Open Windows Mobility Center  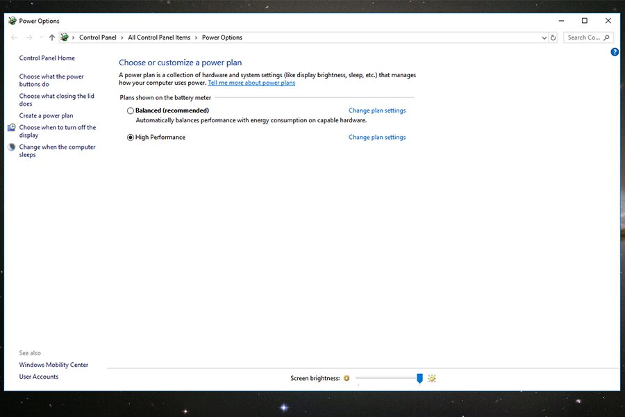[x=53, y=365]
